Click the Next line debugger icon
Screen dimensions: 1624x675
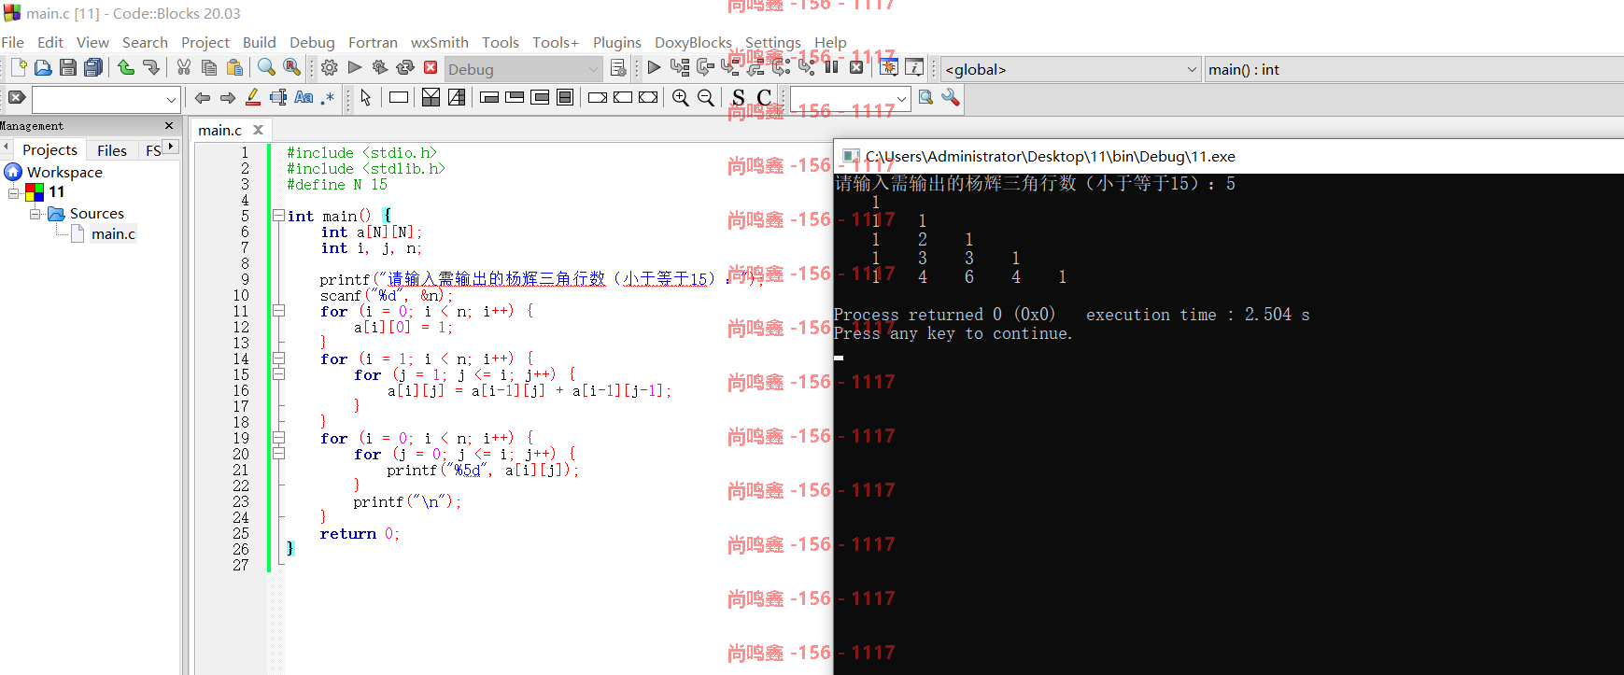pos(705,67)
